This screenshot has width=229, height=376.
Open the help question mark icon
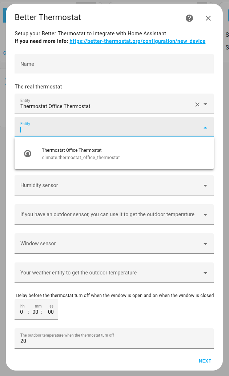[189, 18]
